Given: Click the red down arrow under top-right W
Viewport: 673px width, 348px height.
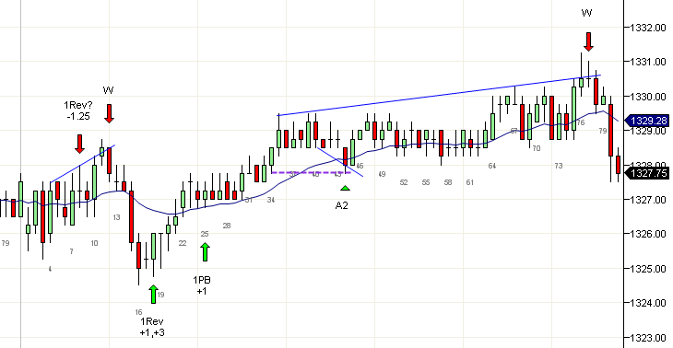Looking at the screenshot, I should pos(588,42).
